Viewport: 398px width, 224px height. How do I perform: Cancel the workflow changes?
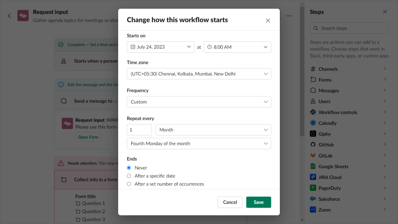coord(230,202)
